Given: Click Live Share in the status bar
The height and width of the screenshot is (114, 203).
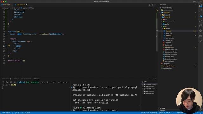Looking at the screenshot, I should pyautogui.click(x=26, y=113).
